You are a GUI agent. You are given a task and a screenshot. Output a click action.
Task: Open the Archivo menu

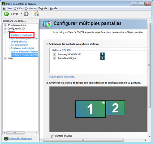pyautogui.click(x=7, y=8)
